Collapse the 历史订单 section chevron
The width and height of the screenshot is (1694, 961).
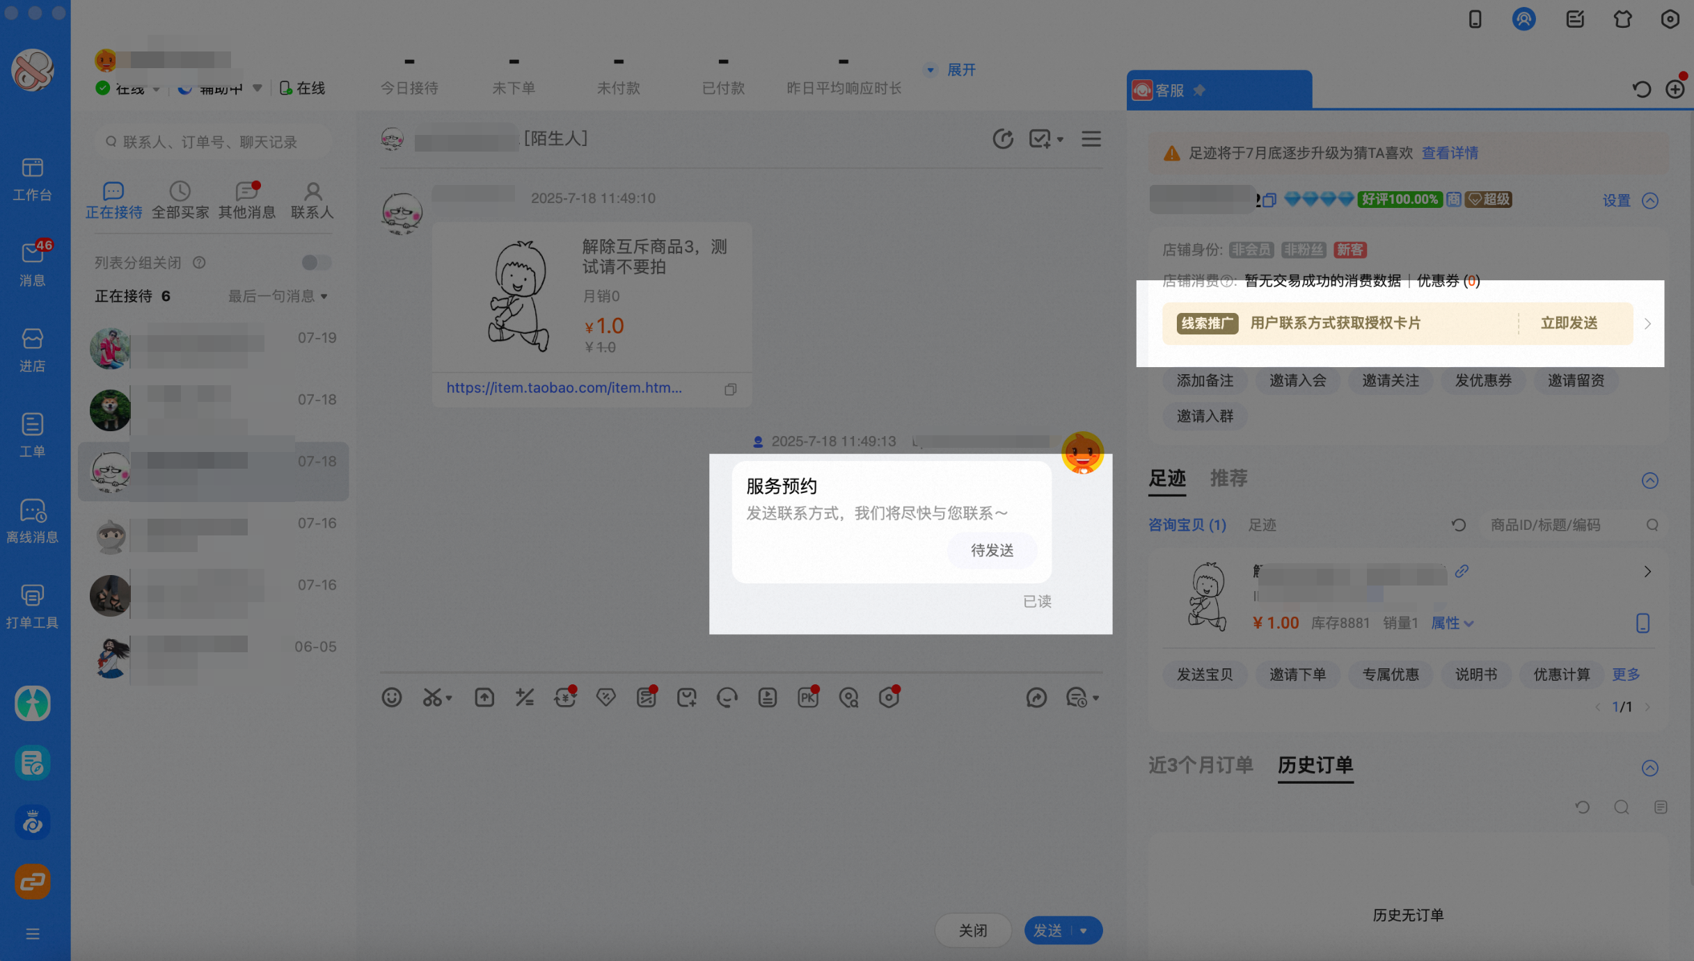1649,768
